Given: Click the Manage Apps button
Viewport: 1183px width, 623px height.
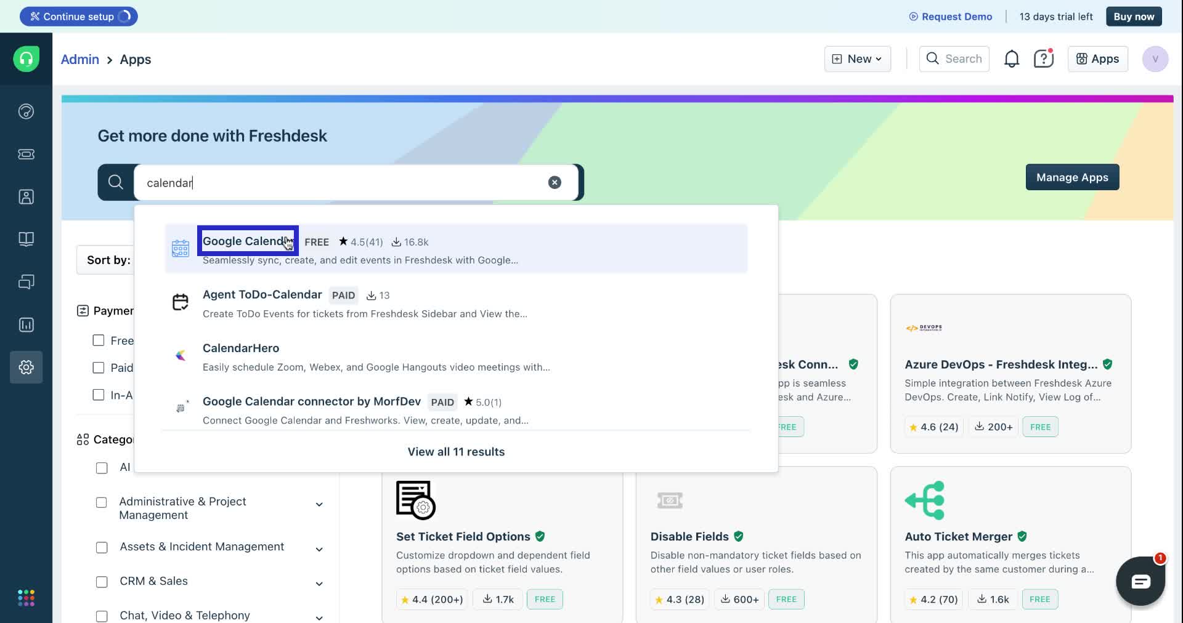Looking at the screenshot, I should point(1072,177).
